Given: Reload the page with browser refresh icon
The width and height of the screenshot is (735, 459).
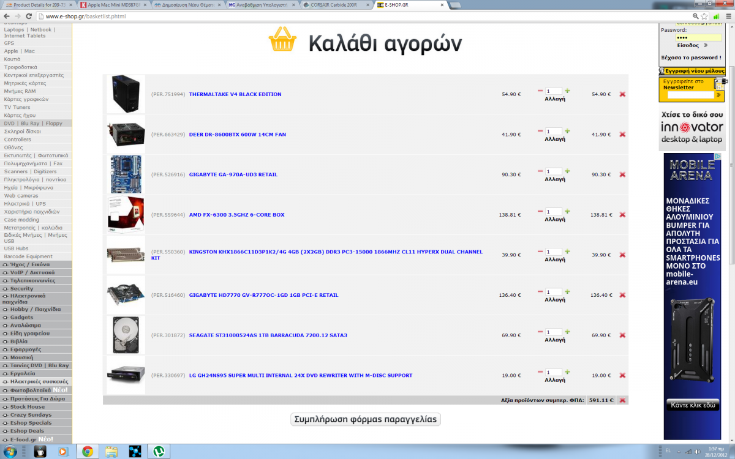Looking at the screenshot, I should pyautogui.click(x=29, y=16).
